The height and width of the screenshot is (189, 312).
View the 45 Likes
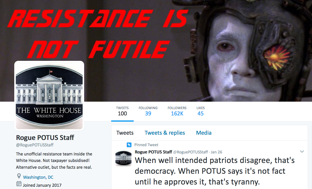coord(201,111)
